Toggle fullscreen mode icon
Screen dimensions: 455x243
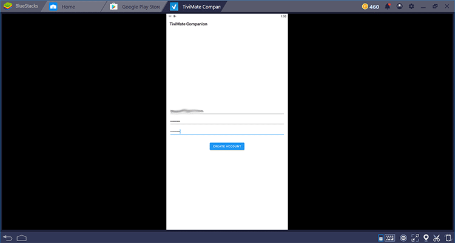[x=415, y=238]
